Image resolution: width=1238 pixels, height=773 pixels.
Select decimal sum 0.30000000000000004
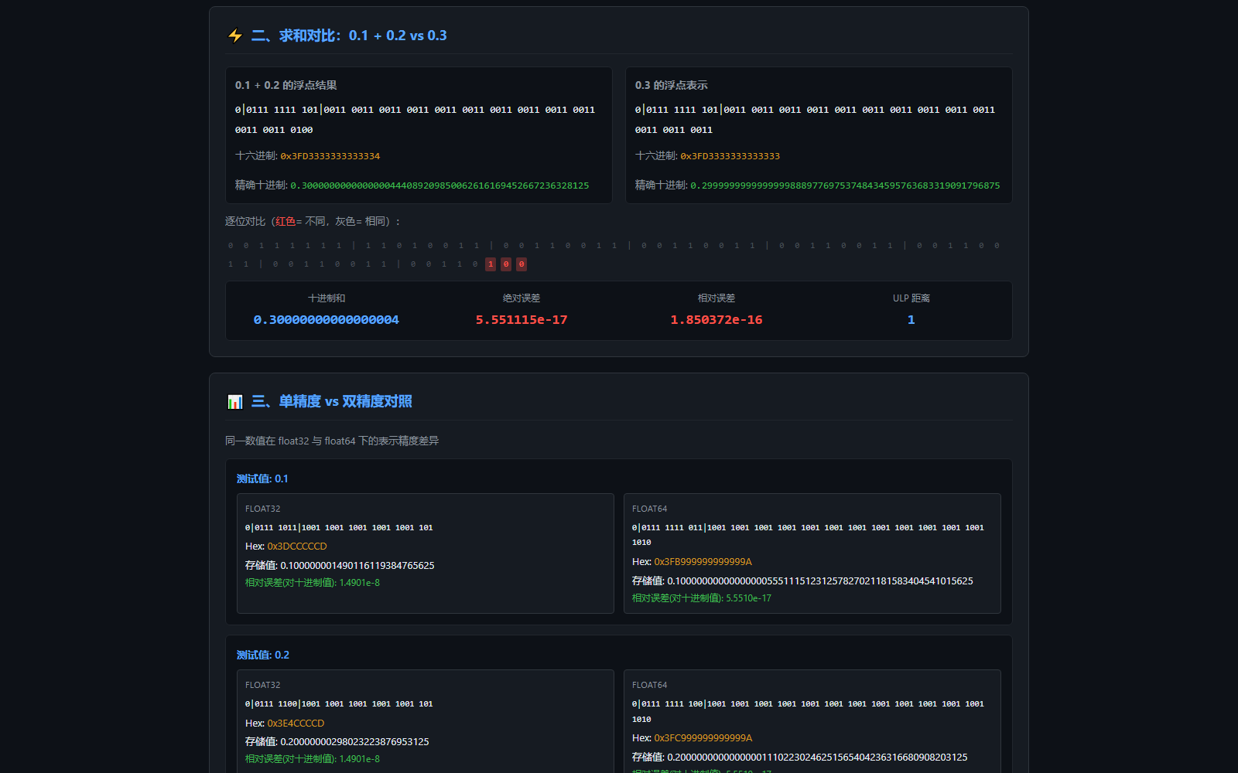click(327, 320)
